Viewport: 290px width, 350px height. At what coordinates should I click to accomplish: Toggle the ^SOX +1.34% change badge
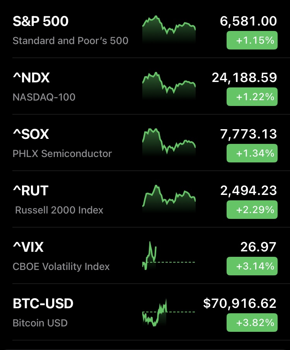tap(252, 153)
